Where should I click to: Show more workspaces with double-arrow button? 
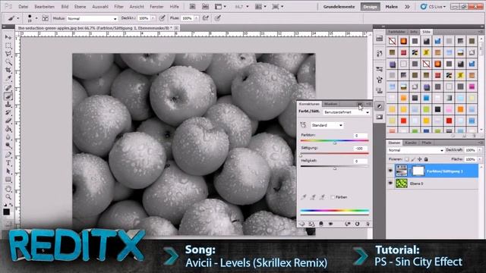[x=407, y=7]
